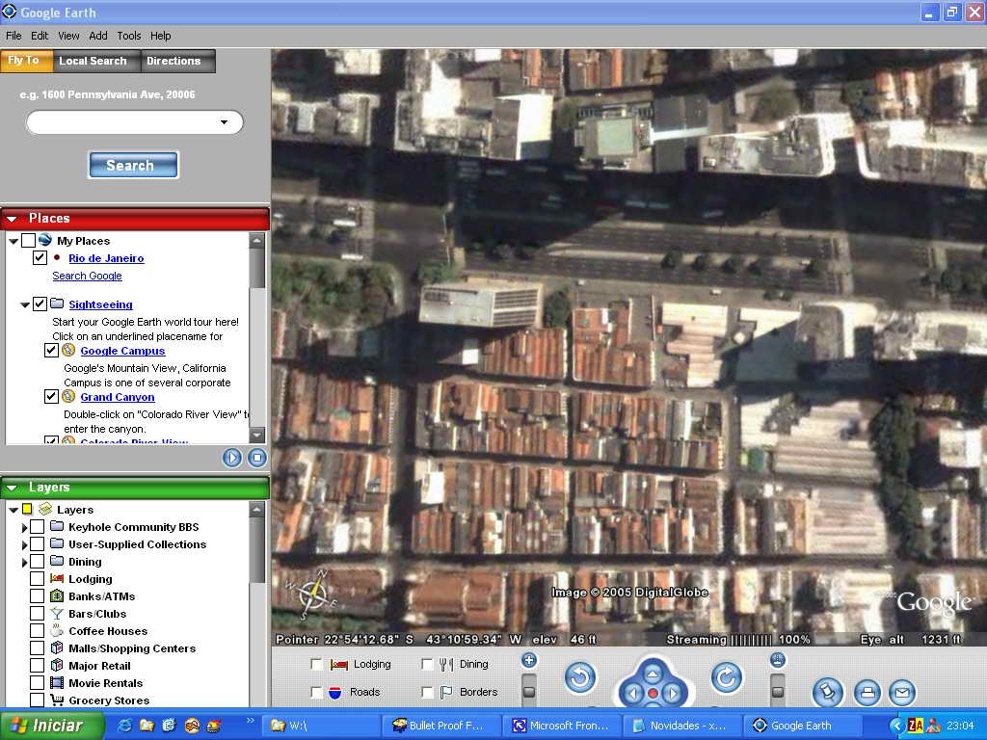Screen dimensions: 987x740
Task: Click the rotate counterclockwise button
Action: click(x=580, y=678)
